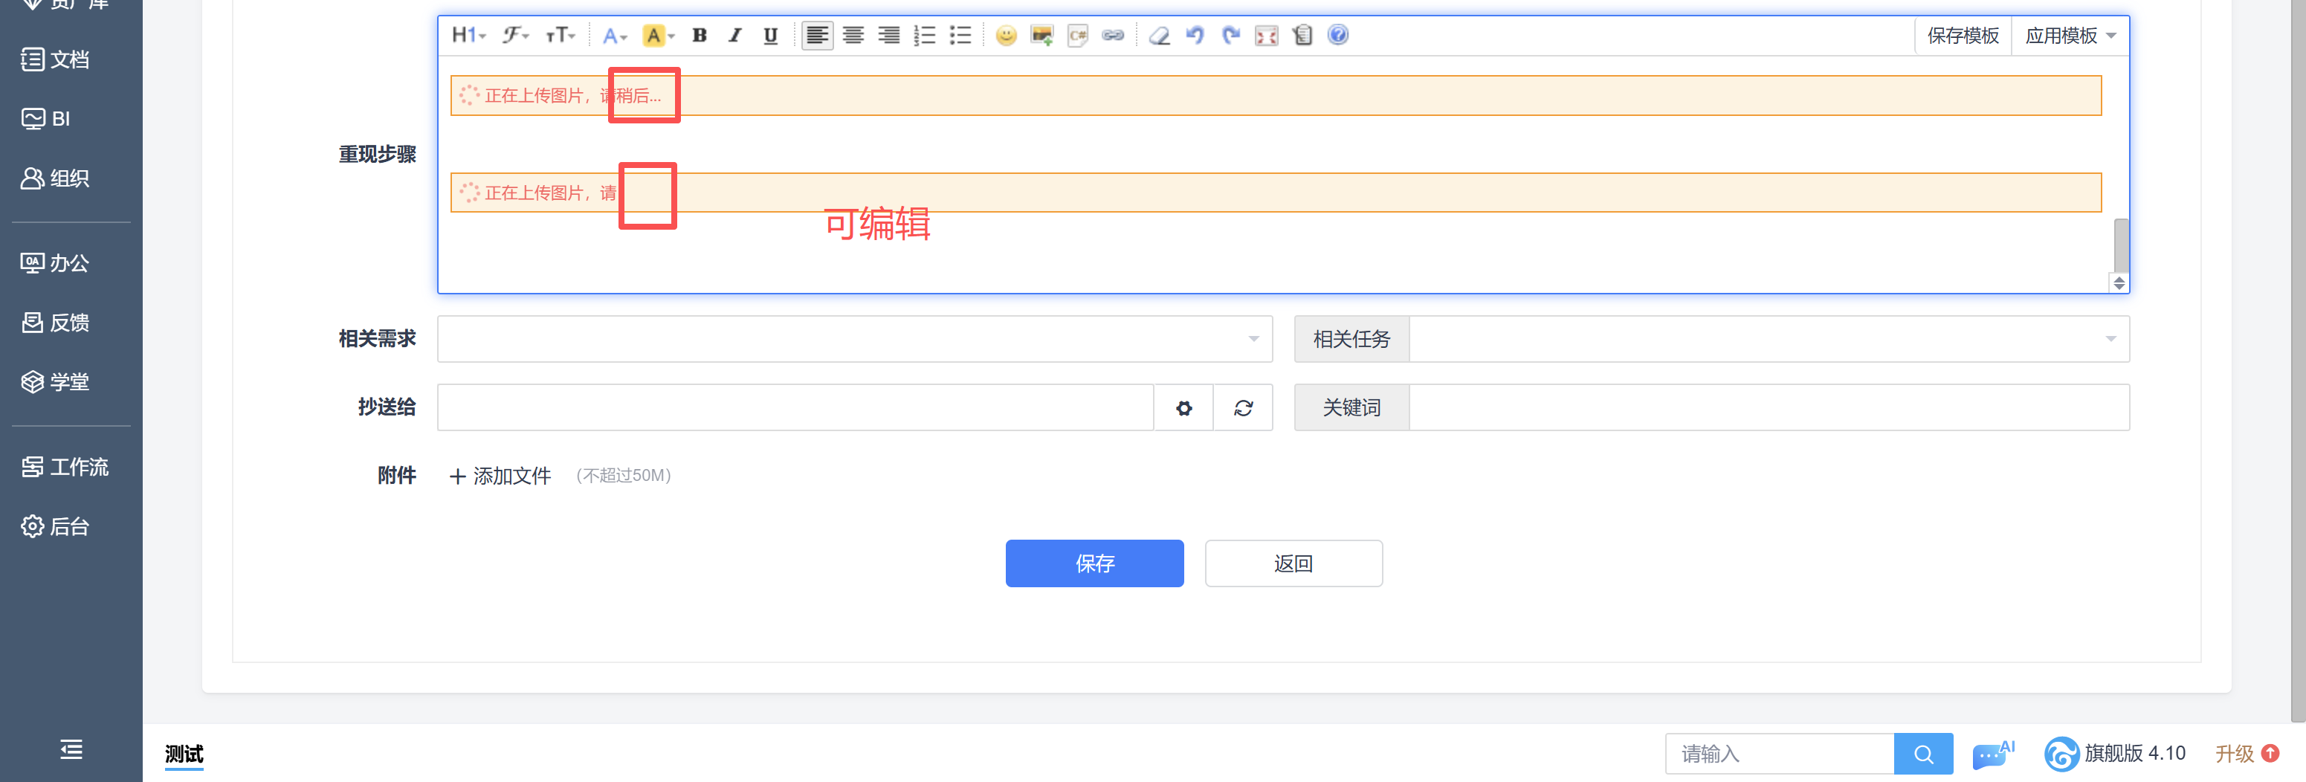The image size is (2306, 782).
Task: Center align the text
Action: pyautogui.click(x=853, y=35)
